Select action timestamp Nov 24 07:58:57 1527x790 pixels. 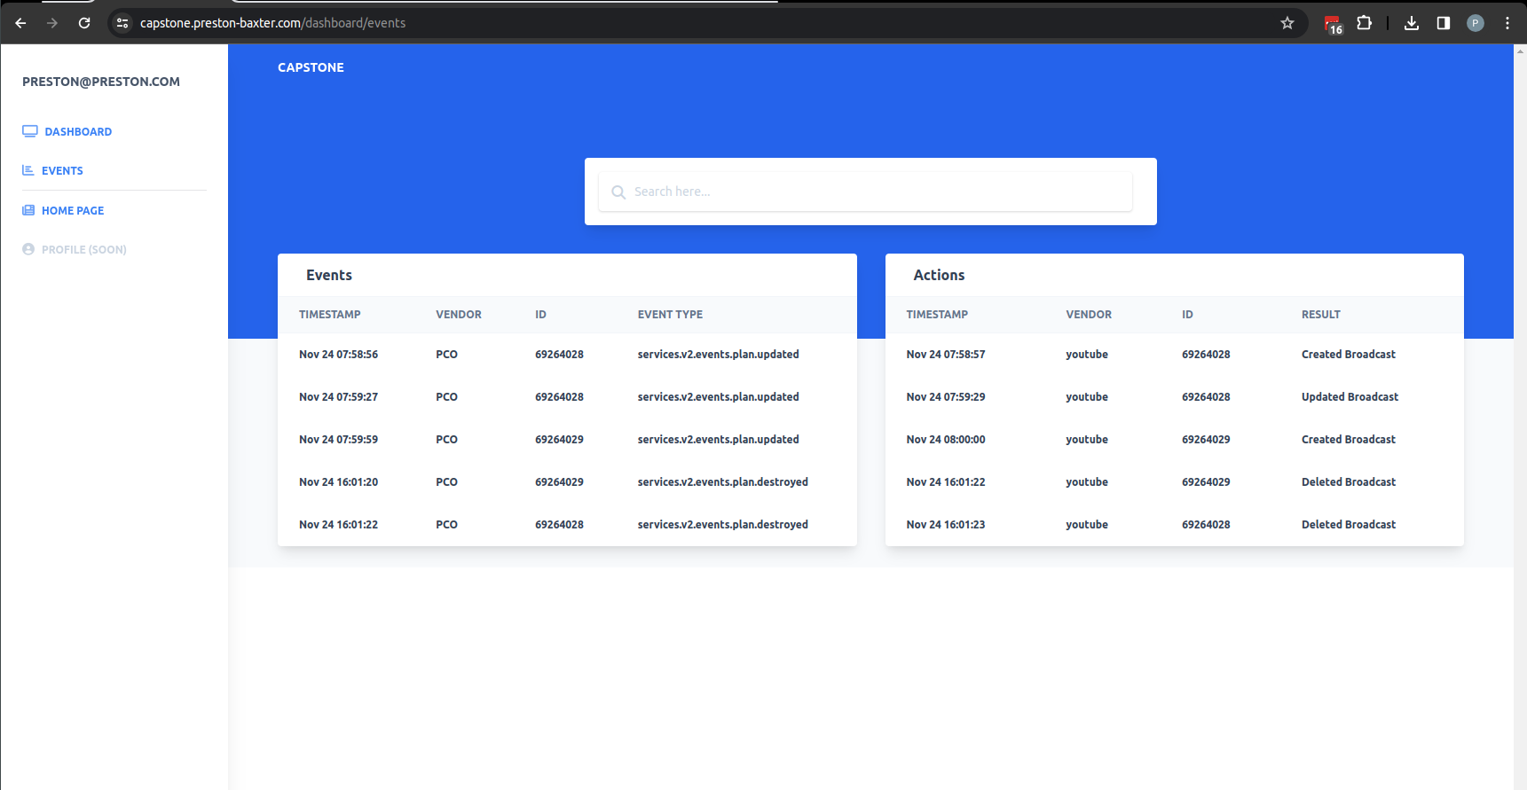(946, 355)
